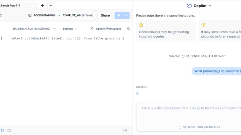Open the tab list chevron next to plus
This screenshot has width=241, height=135.
(50, 6)
